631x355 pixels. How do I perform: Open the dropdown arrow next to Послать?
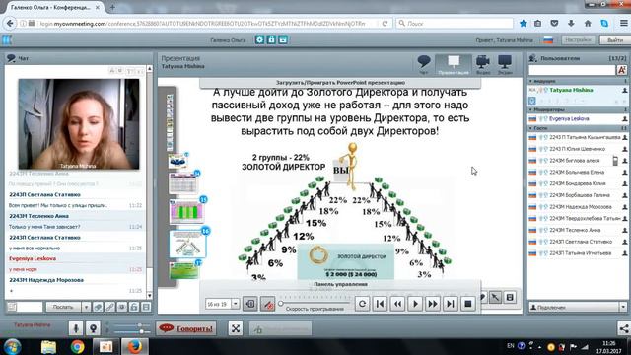86,307
